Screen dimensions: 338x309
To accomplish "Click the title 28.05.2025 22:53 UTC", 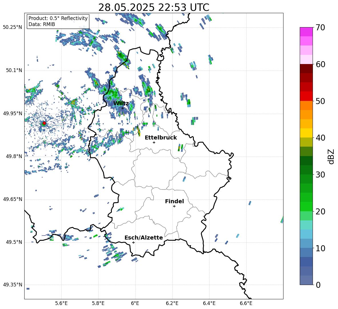I will point(154,7).
